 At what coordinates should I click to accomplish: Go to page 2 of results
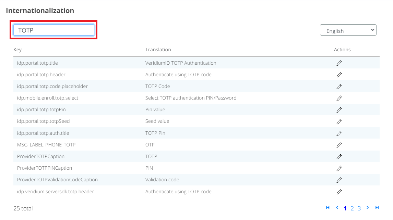point(352,208)
